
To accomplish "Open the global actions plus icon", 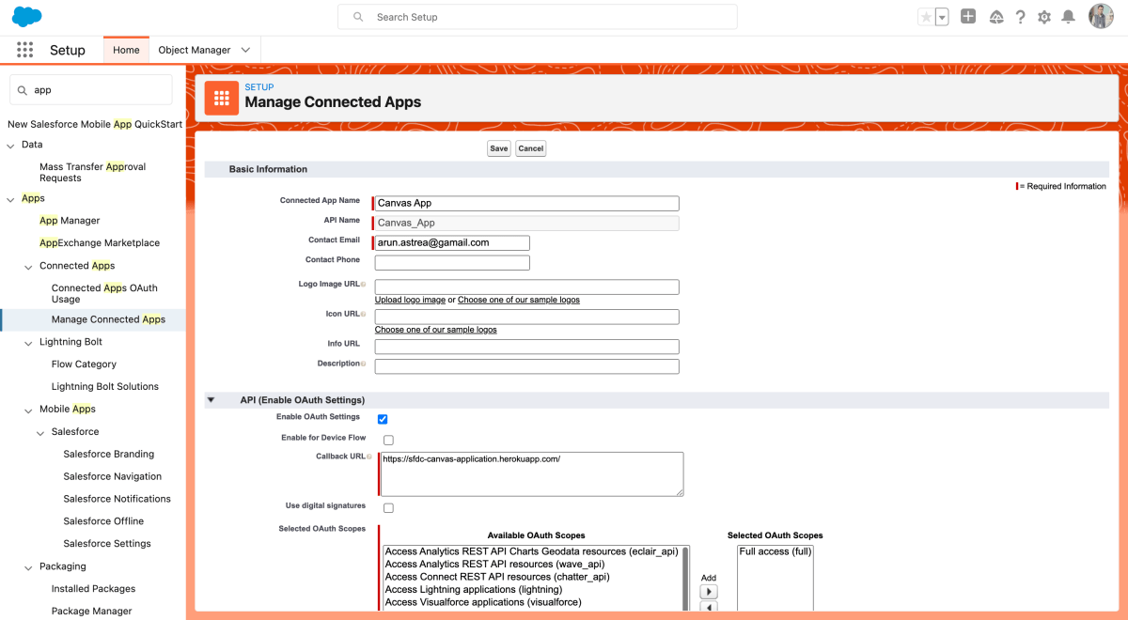I will point(968,17).
